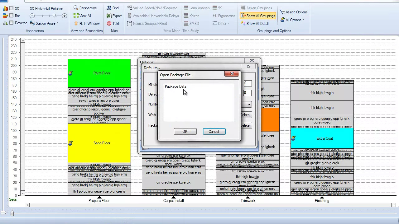Select the cyan Extra Coat block

click(x=322, y=138)
